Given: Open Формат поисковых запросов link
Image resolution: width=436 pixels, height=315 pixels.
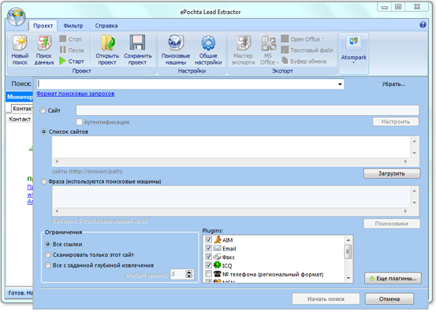Looking at the screenshot, I should [x=76, y=94].
